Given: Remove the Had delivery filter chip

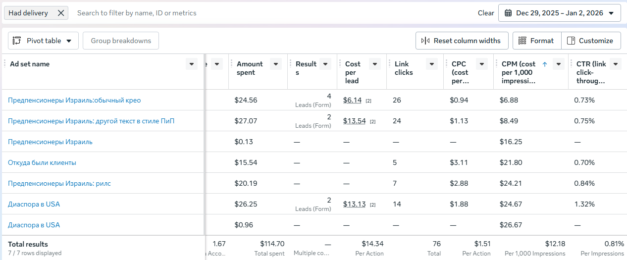Looking at the screenshot, I should [61, 13].
